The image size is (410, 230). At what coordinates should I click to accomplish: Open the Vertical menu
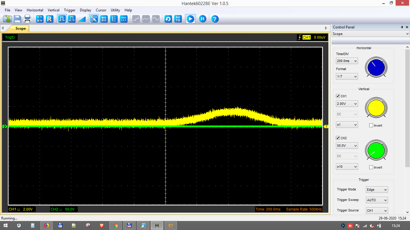point(53,10)
